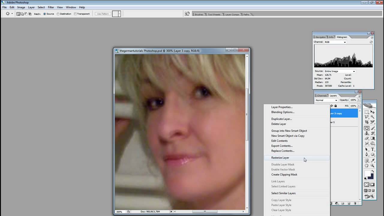Choose Rasterize Layer from context menu

point(280,158)
